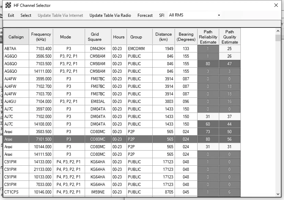Open the Forecast menu
The image size is (284, 200).
(x=145, y=15)
